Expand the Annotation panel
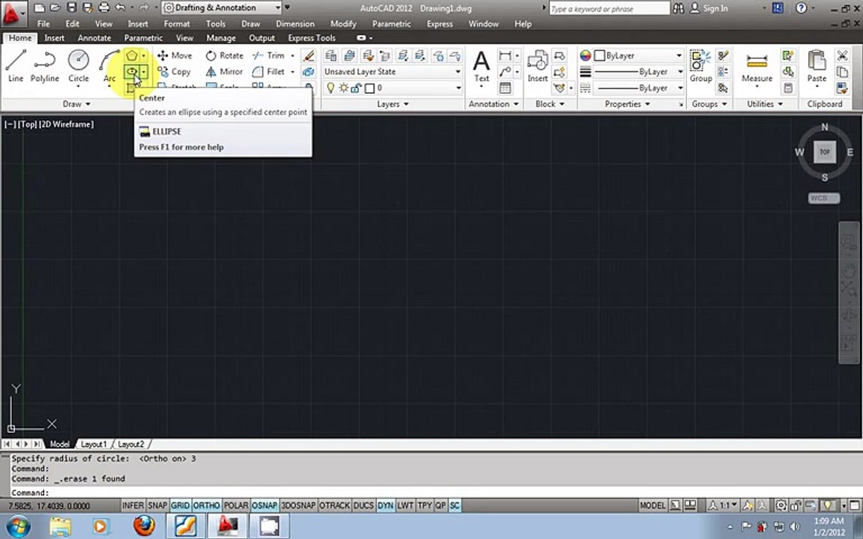The width and height of the screenshot is (863, 539). pos(493,104)
